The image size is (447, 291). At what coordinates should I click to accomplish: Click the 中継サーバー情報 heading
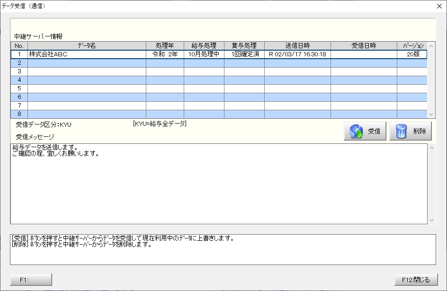tap(38, 36)
